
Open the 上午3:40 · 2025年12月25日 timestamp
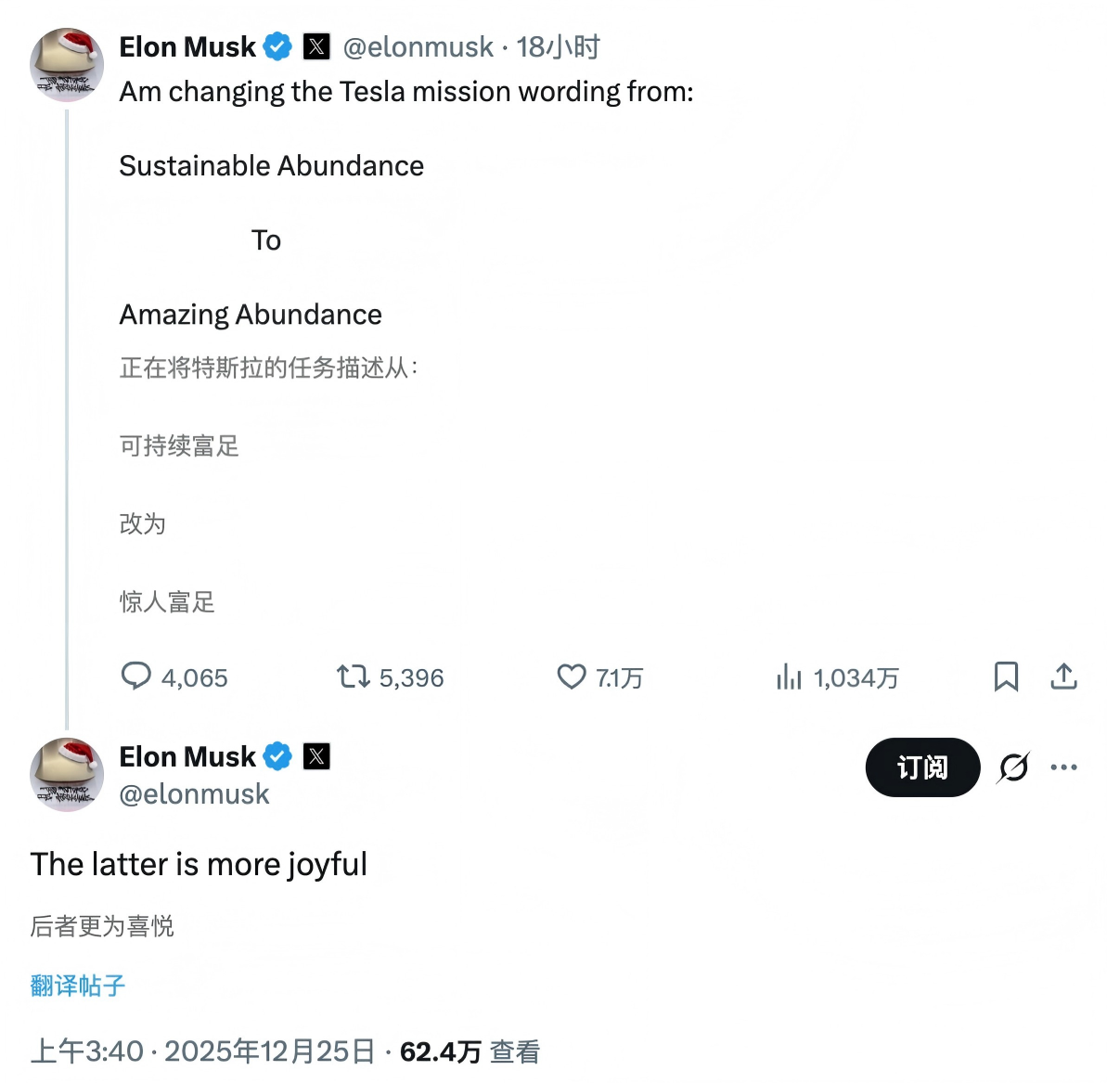(x=202, y=1051)
